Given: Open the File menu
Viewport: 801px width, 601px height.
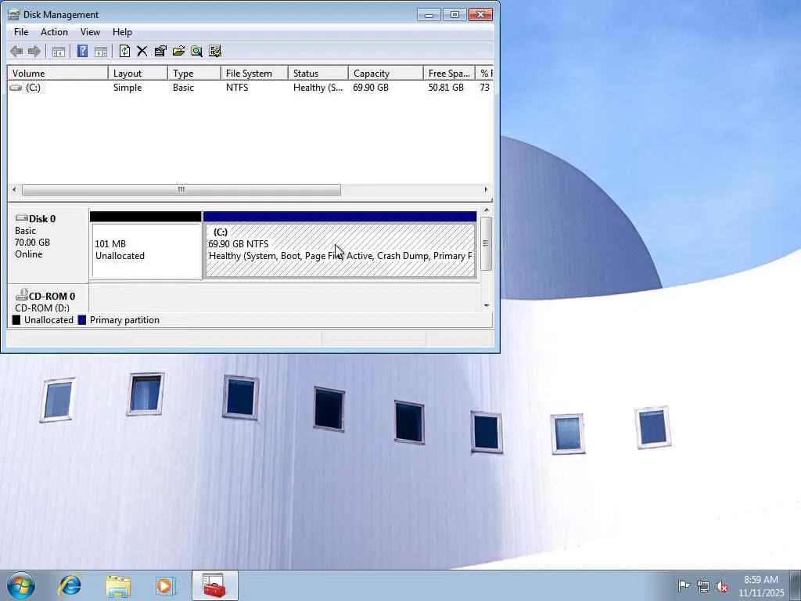Looking at the screenshot, I should click(21, 31).
